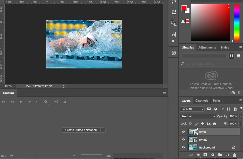
Task: Switch to the Libraries tab
Action: click(188, 47)
